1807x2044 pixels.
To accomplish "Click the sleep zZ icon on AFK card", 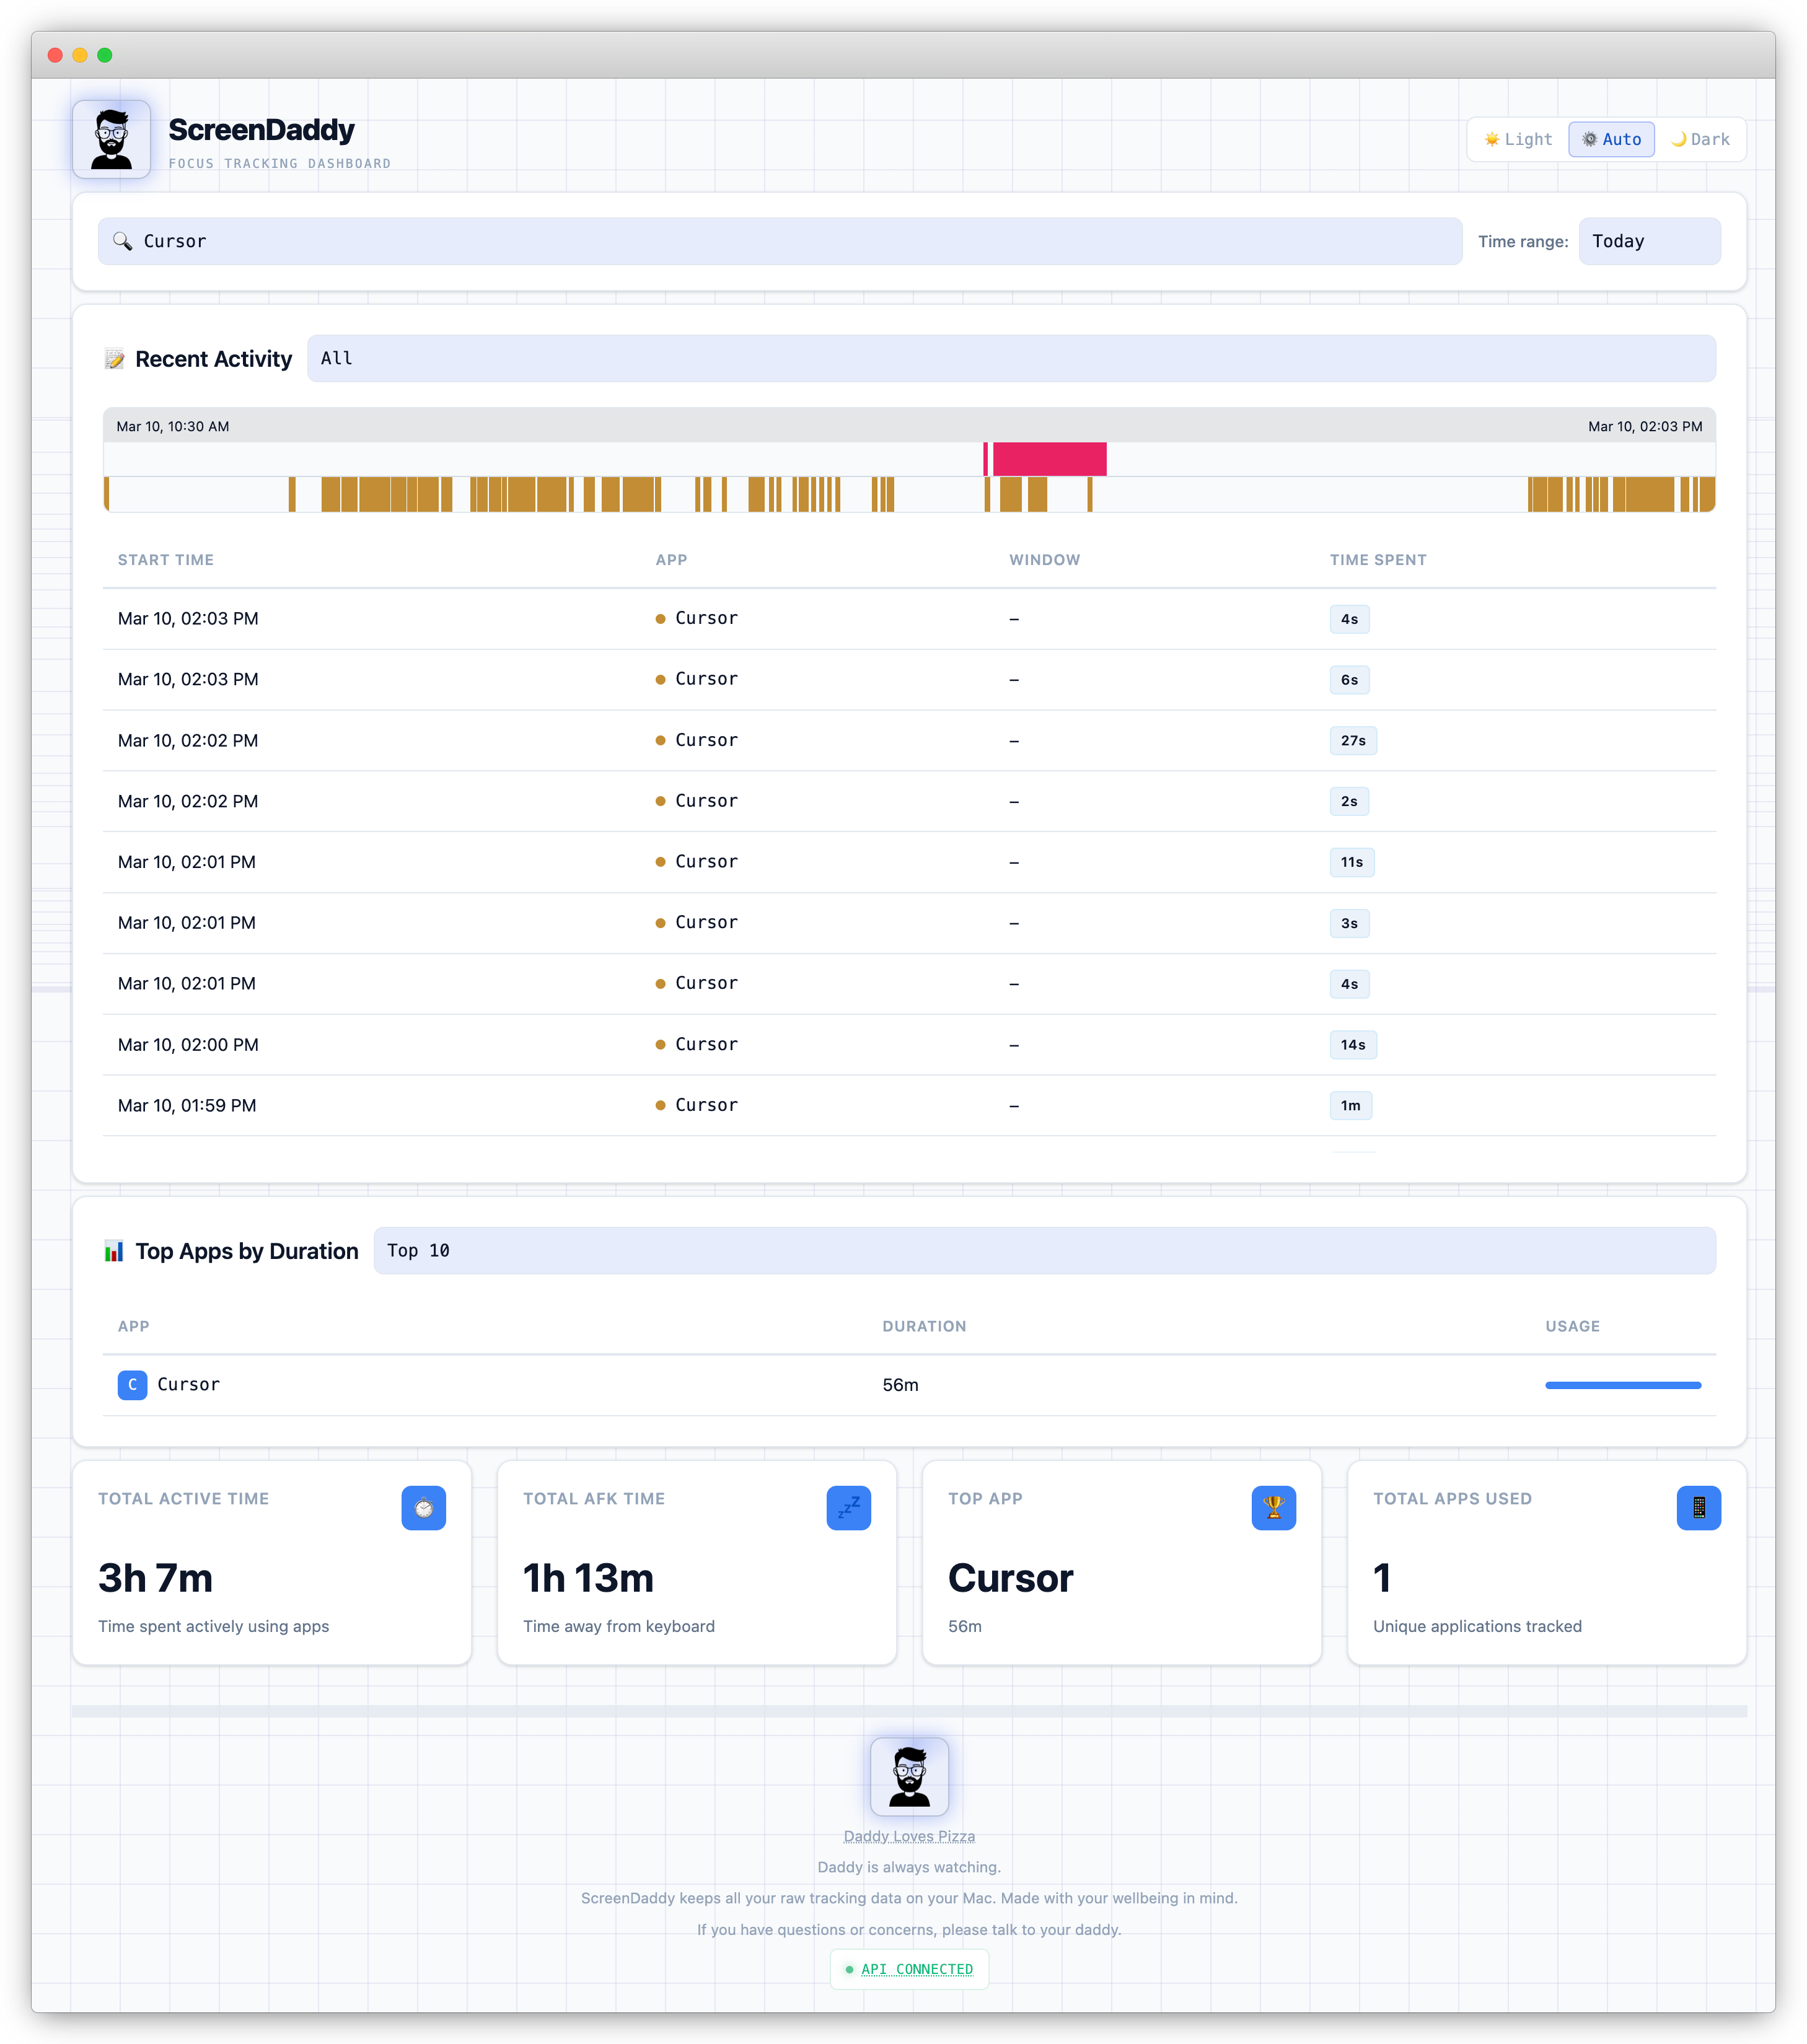I will click(x=848, y=1508).
